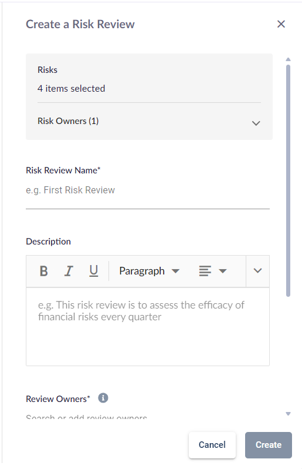Click the vertical scrollbar thumb
The height and width of the screenshot is (469, 302).
click(288, 180)
